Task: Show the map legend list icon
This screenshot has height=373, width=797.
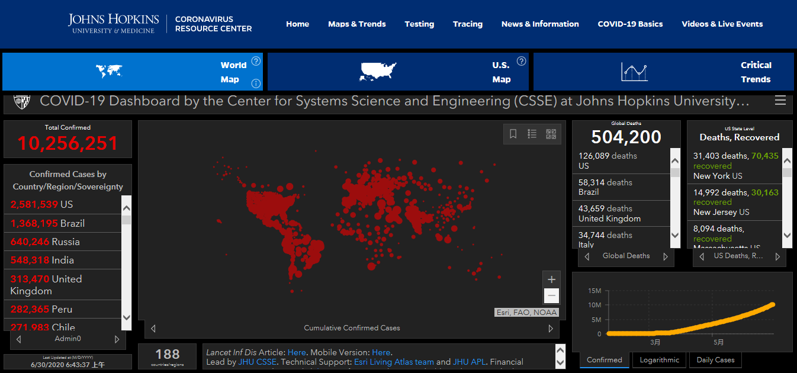Action: pos(532,134)
